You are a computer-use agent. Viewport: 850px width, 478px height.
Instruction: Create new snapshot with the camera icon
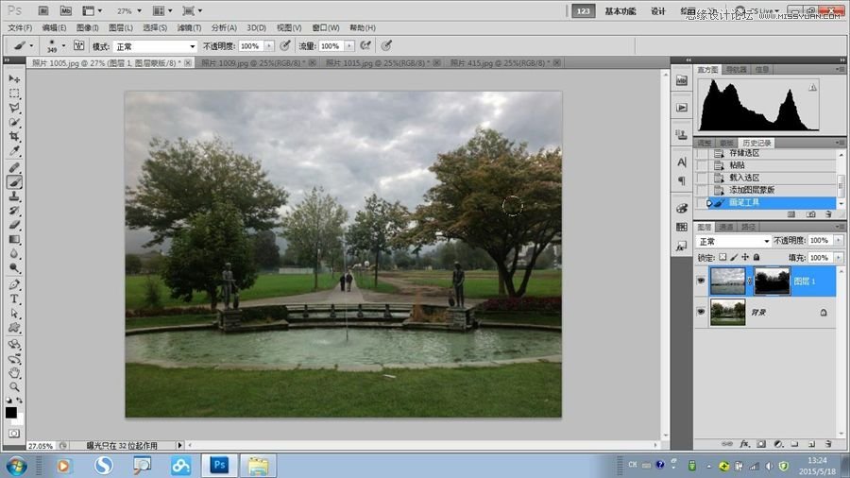tap(810, 214)
